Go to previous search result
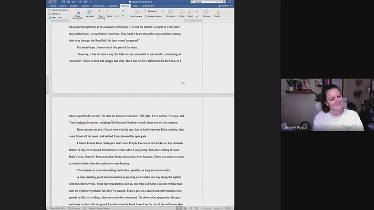This screenshot has height=210, width=374. [x=217, y=2]
